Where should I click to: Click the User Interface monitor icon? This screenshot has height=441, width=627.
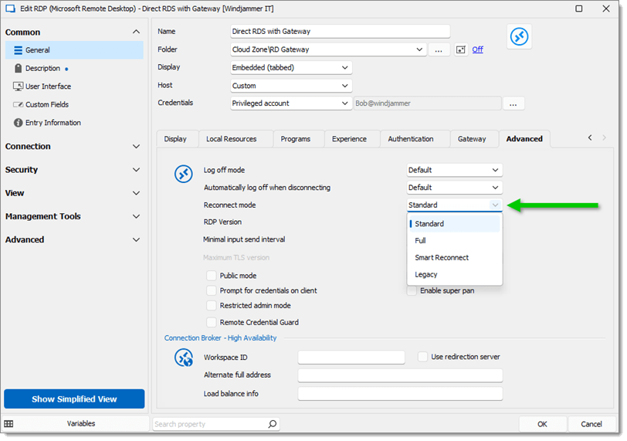(18, 87)
